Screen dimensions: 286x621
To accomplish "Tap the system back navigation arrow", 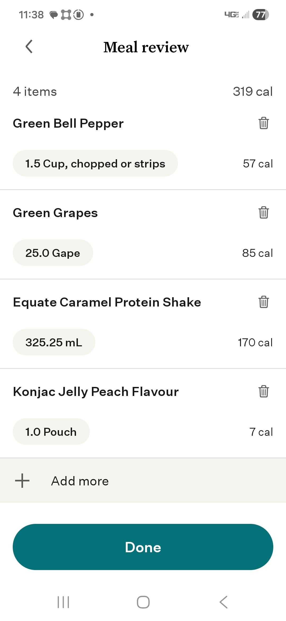I will point(223,602).
